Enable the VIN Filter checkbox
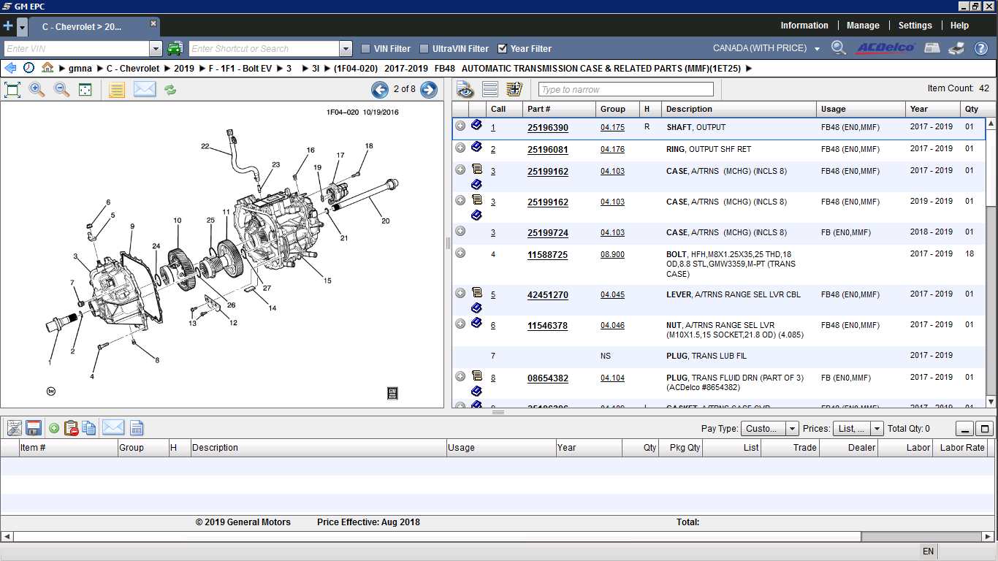Image resolution: width=998 pixels, height=561 pixels. pyautogui.click(x=366, y=49)
